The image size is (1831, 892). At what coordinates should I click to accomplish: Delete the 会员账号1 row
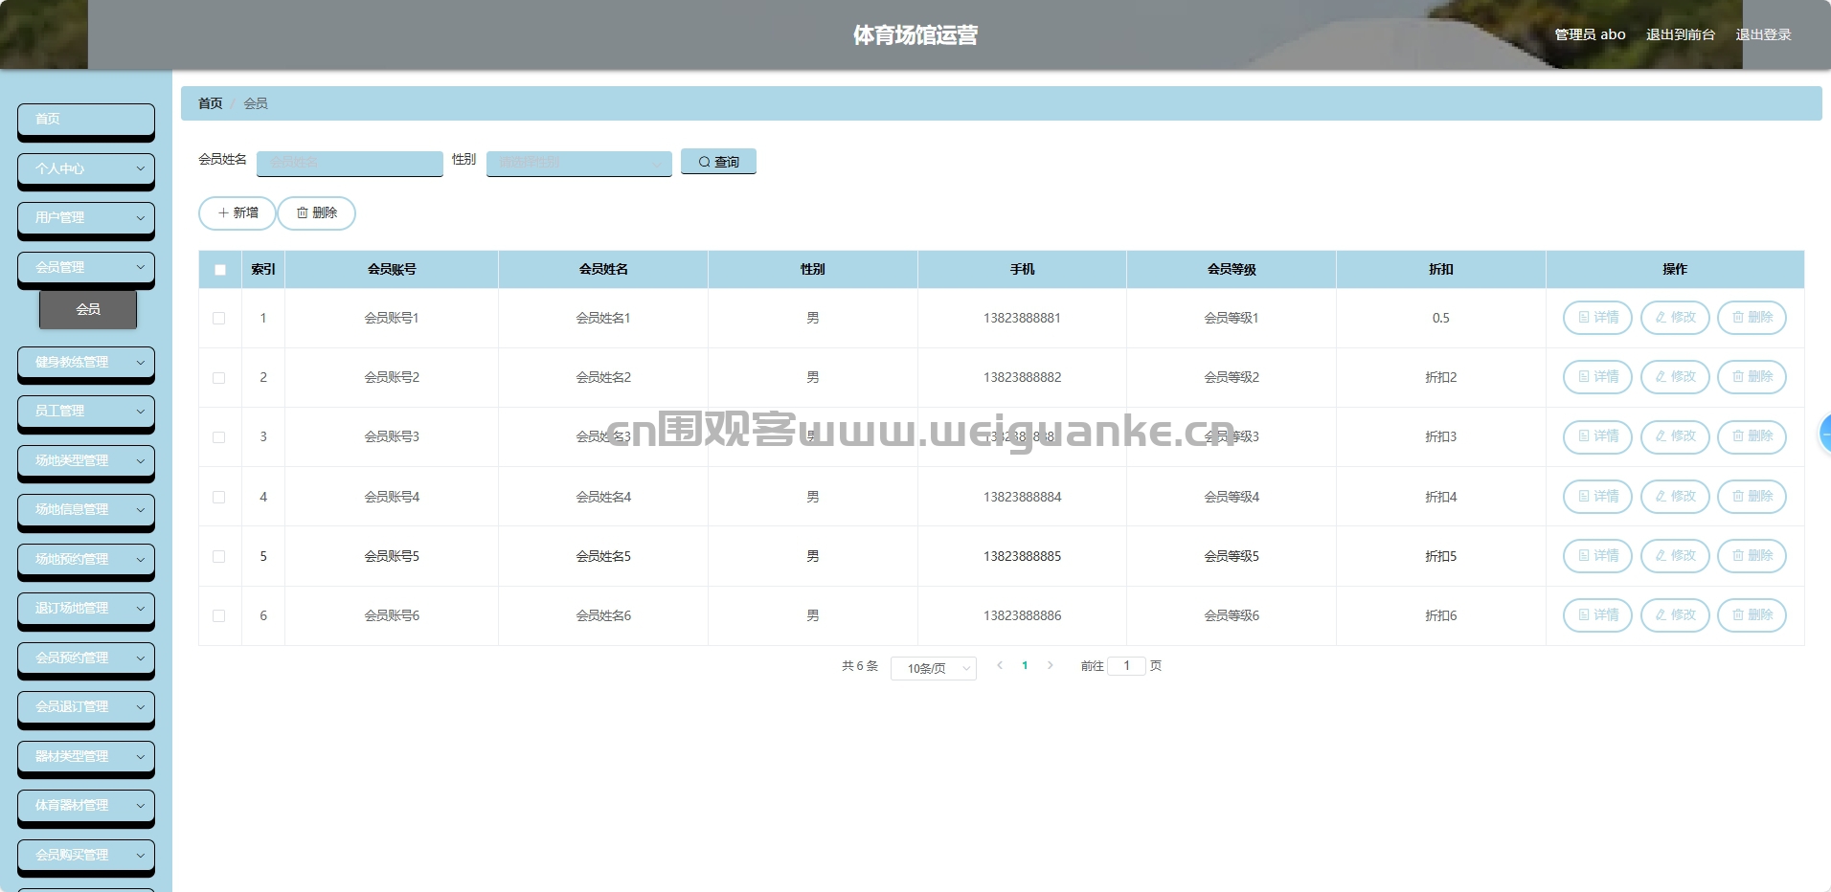[x=1752, y=318]
